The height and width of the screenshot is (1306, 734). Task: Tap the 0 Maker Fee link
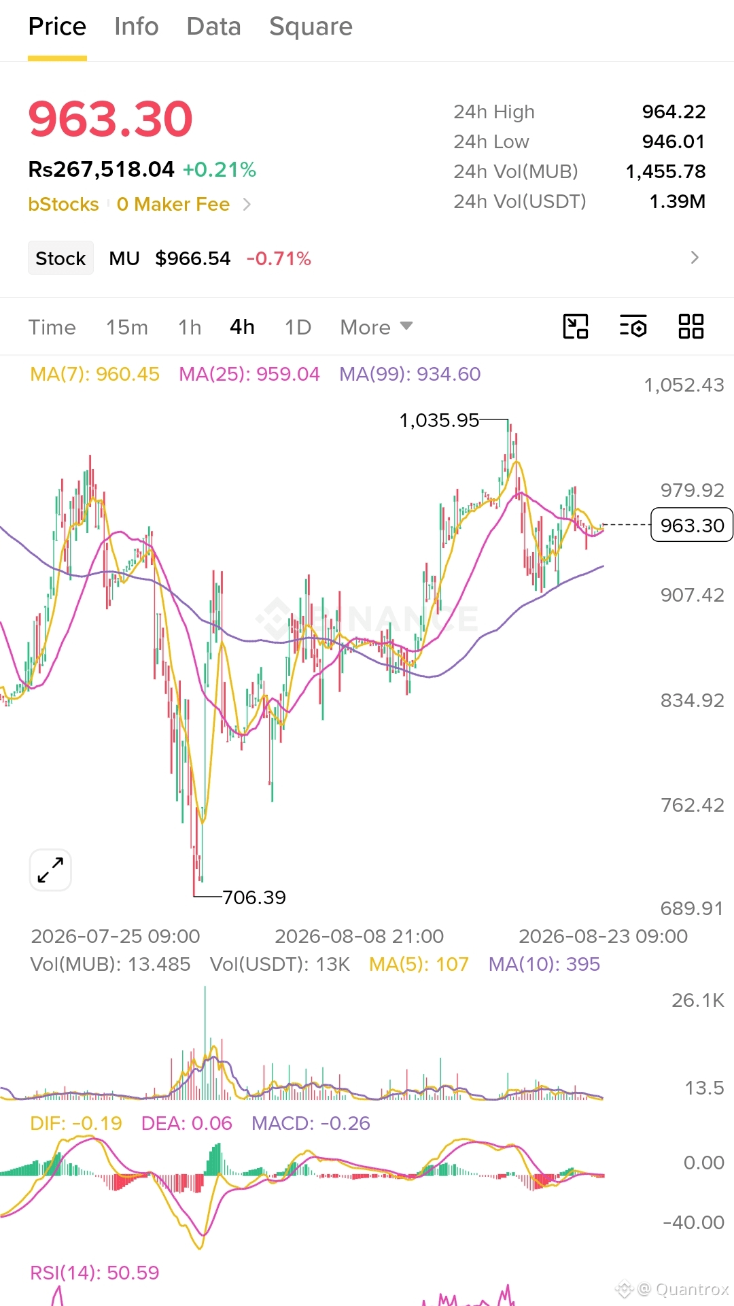173,204
